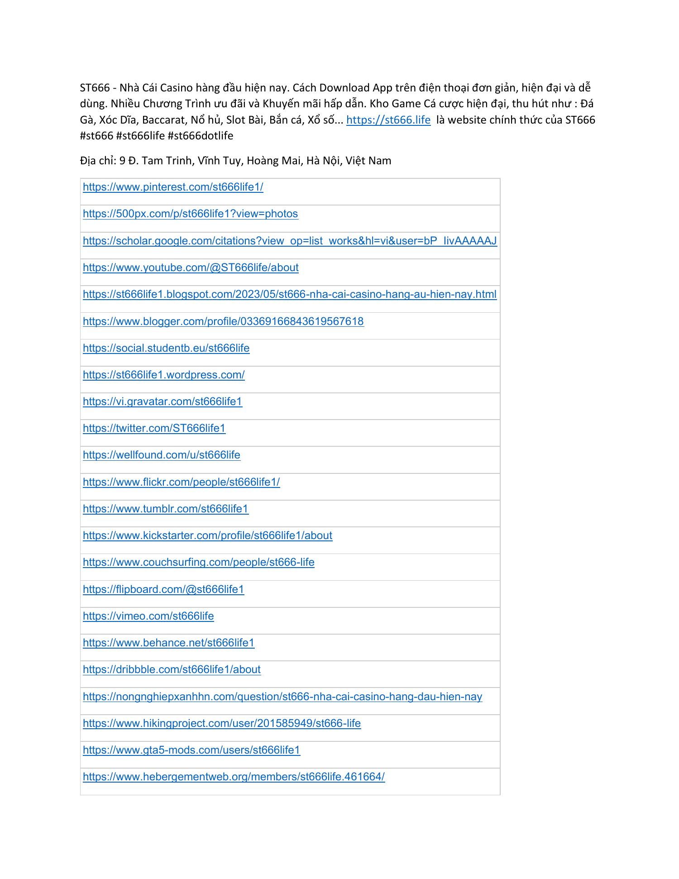Viewport: 679px width, 879px height.
Task: Open the hikingproject.com user link
Action: (x=222, y=723)
